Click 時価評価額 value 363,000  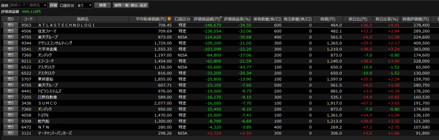click(x=421, y=49)
